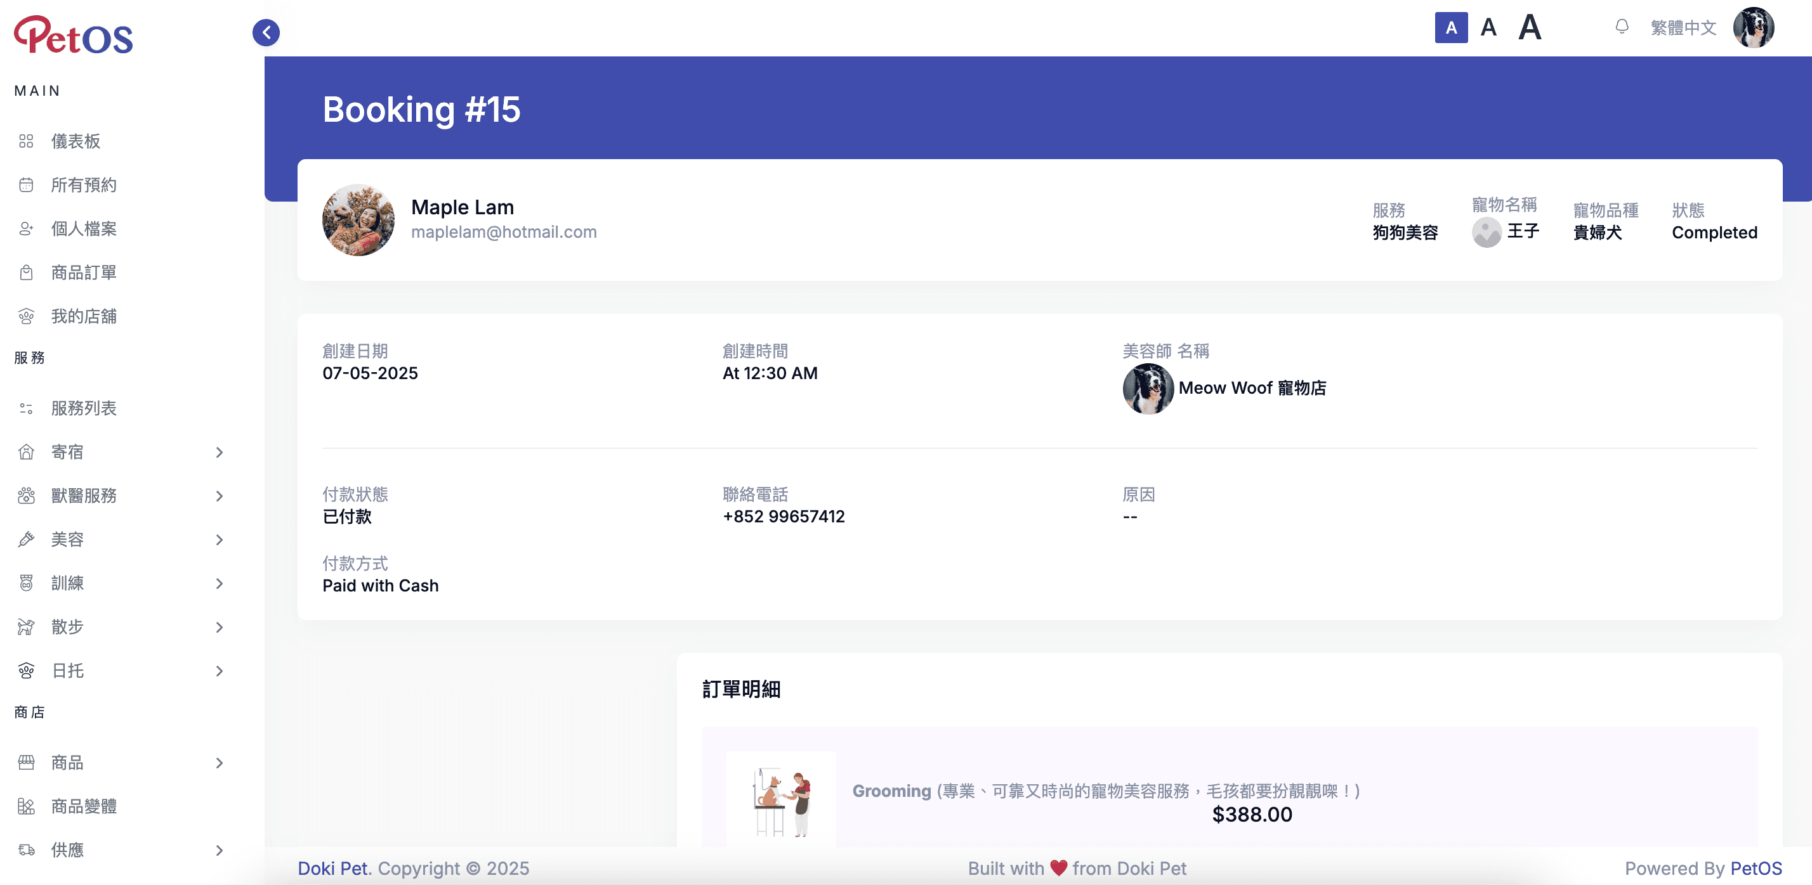Click the Grooming service thumbnail image
The image size is (1812, 885).
[781, 801]
